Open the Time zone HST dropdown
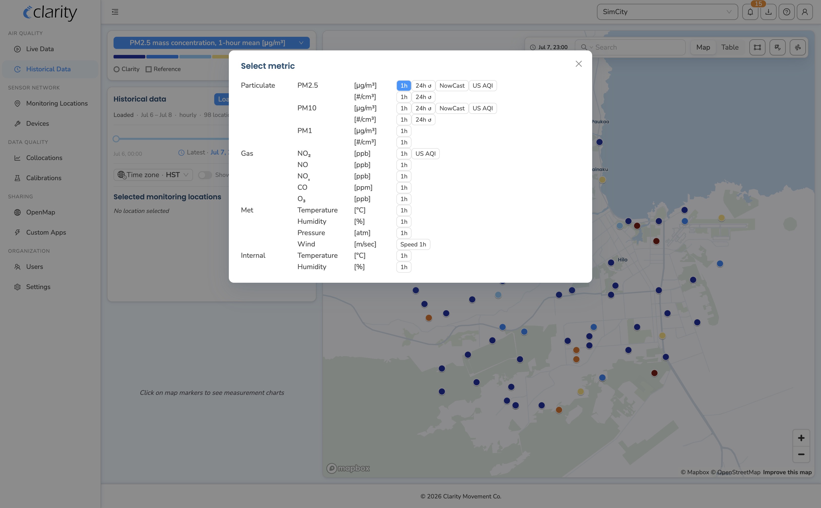Screen dimensions: 821x508 (x=153, y=175)
